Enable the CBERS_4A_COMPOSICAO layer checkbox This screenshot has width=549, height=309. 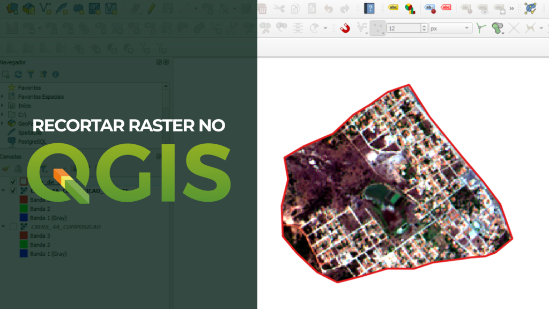pyautogui.click(x=13, y=227)
